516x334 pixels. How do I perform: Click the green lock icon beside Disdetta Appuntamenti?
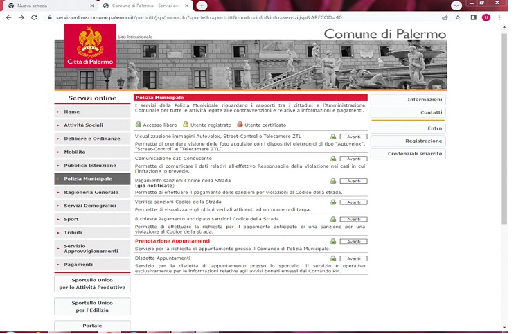coord(333,258)
